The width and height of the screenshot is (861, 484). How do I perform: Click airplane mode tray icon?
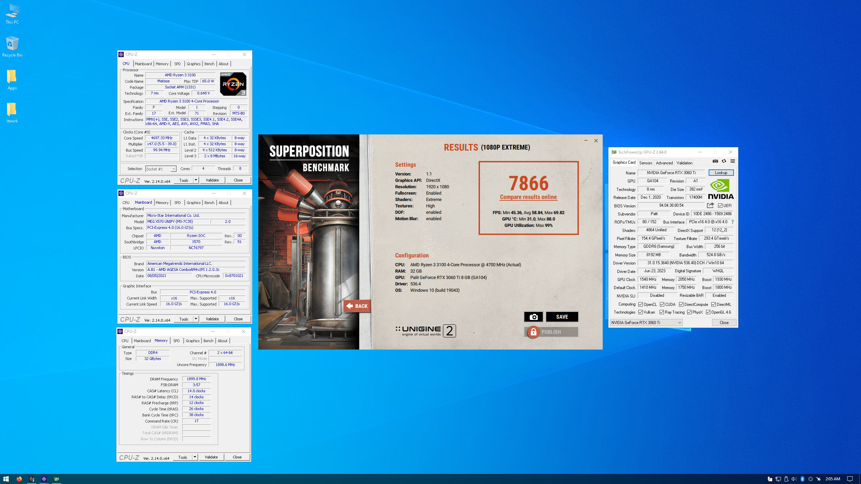click(x=819, y=479)
